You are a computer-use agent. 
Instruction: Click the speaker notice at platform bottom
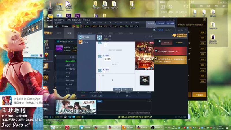pos(135,117)
